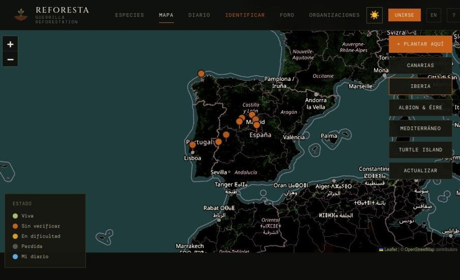The height and width of the screenshot is (280, 460).
Task: Click the Reforesta plant logo icon
Action: [21, 15]
